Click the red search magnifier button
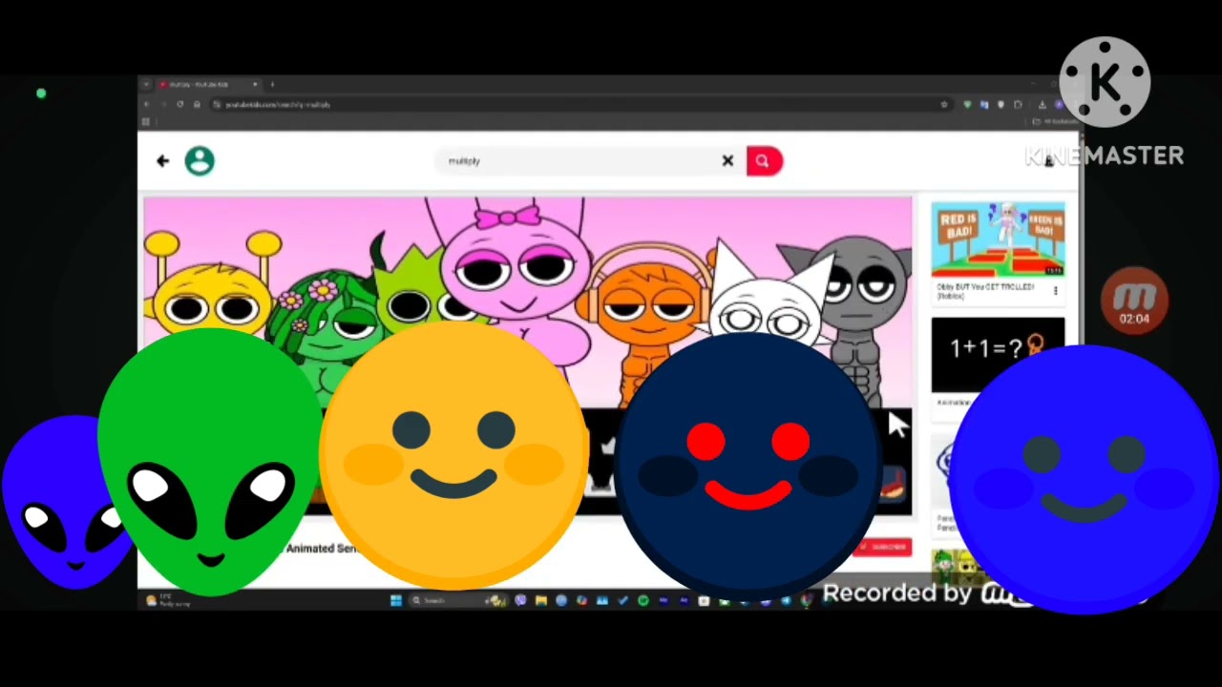1222x687 pixels. pos(763,161)
